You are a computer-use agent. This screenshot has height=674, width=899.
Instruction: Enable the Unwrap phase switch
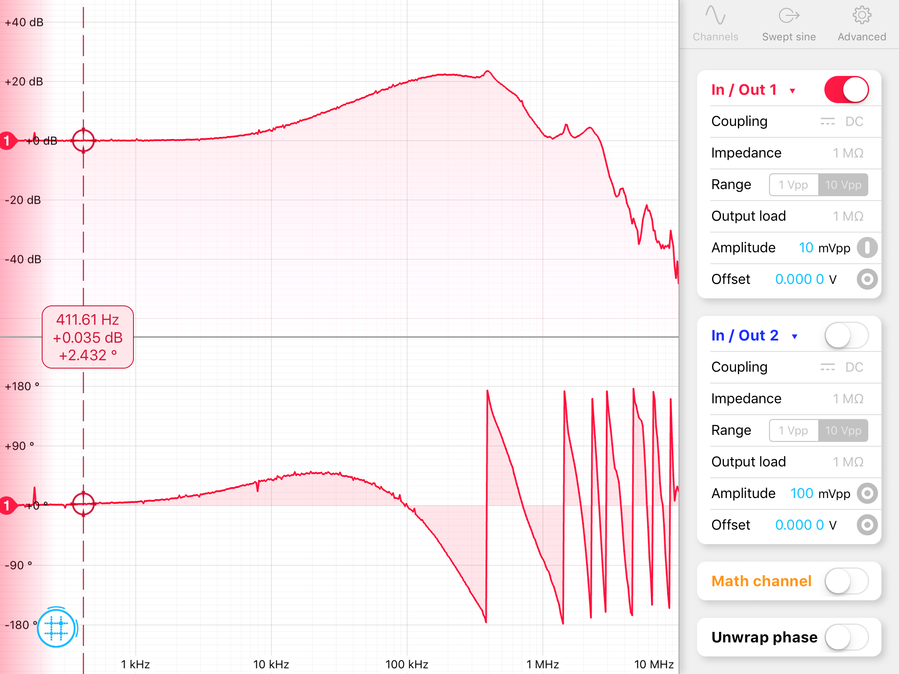[x=846, y=637]
